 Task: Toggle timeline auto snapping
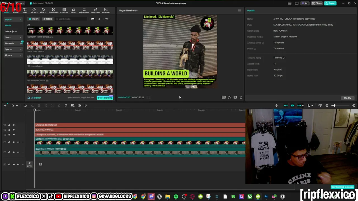tap(292, 106)
